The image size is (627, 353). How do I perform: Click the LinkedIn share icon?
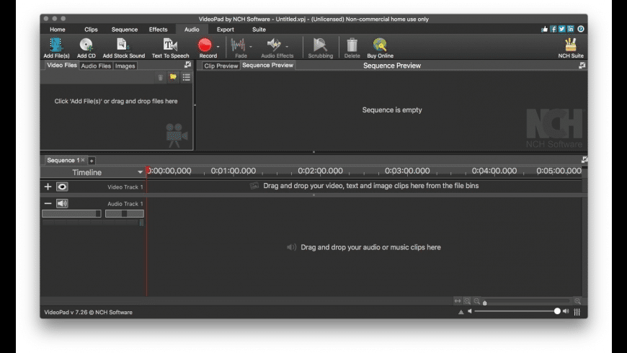[x=571, y=29]
